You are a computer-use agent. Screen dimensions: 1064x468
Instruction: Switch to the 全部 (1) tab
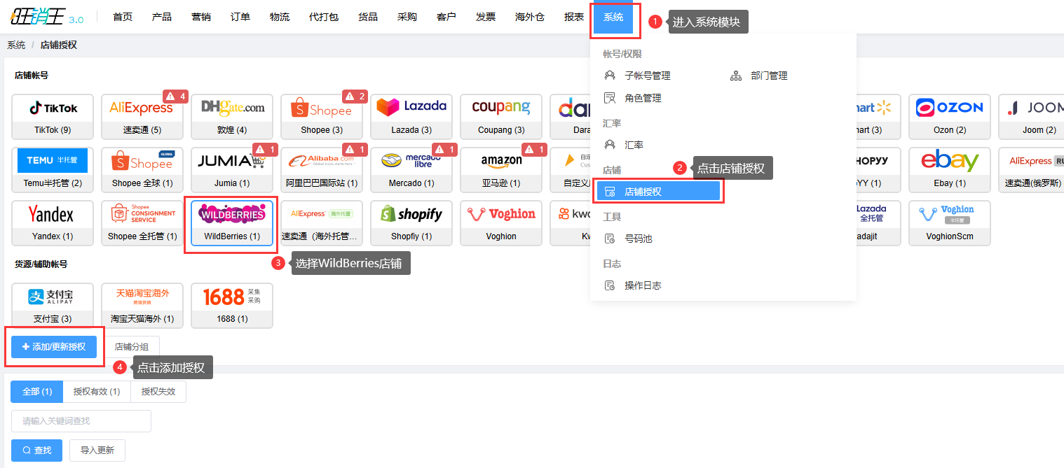pos(37,392)
